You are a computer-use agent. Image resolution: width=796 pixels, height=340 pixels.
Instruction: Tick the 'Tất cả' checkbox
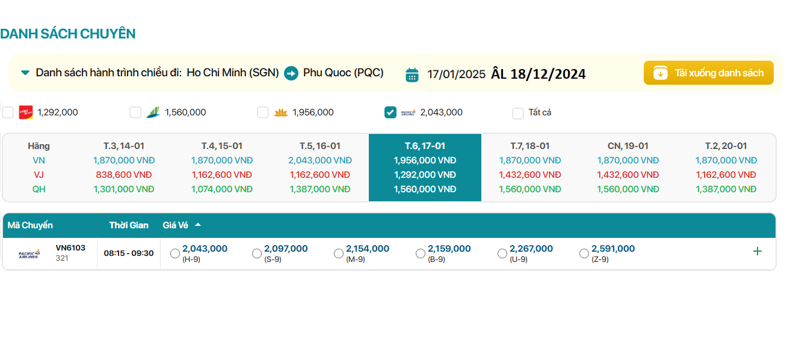[x=518, y=113]
